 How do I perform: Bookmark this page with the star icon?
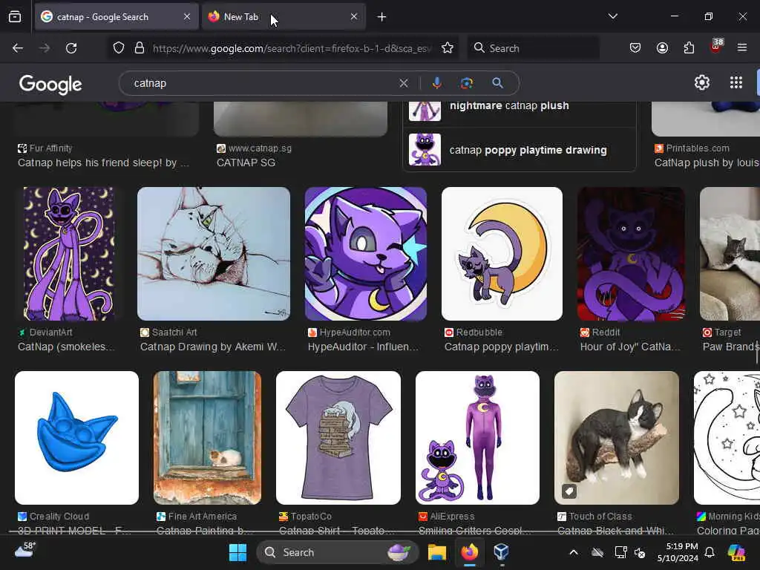pyautogui.click(x=448, y=48)
